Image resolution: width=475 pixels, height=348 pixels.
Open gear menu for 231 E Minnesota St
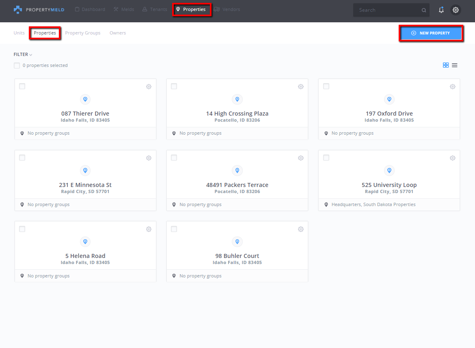point(149,158)
